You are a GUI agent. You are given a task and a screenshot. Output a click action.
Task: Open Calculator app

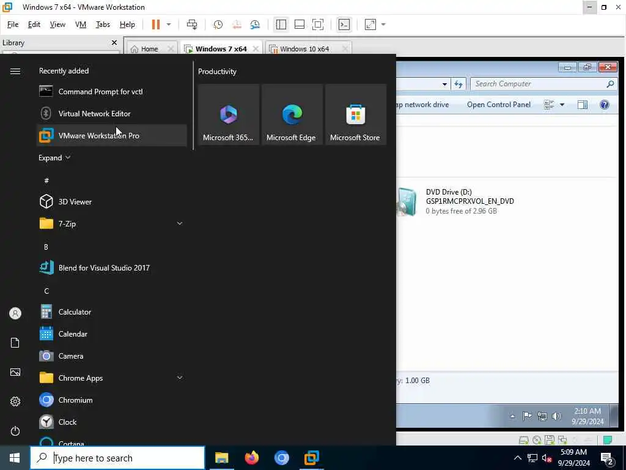click(x=111, y=311)
